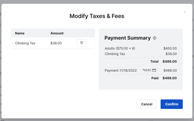194x121 pixels.
Task: Click the Total $486.00 amount
Action: [170, 62]
